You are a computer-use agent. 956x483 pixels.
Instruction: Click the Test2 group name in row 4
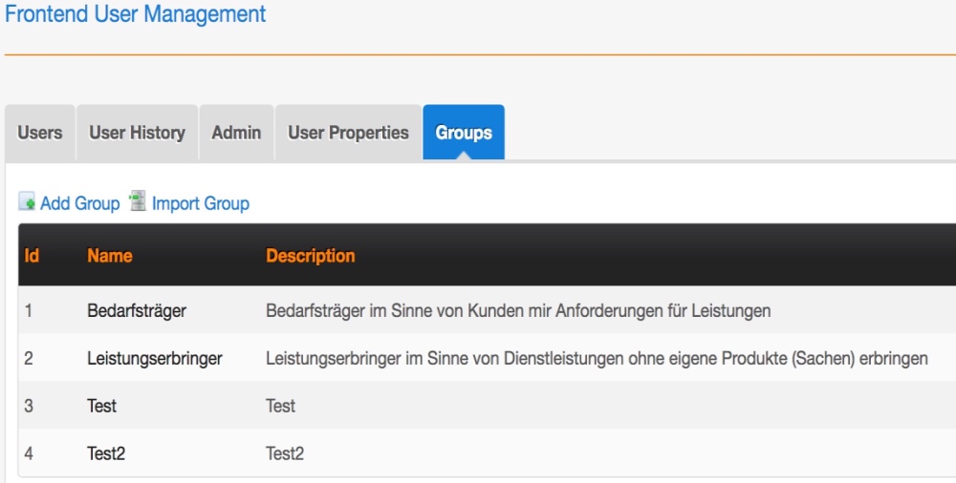coord(106,454)
